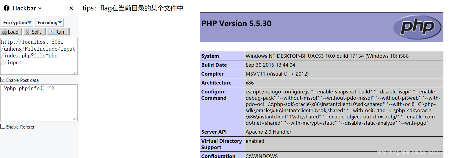Viewport: 452px width, 158px height.
Task: Click the URL input text area
Action: [x=39, y=56]
